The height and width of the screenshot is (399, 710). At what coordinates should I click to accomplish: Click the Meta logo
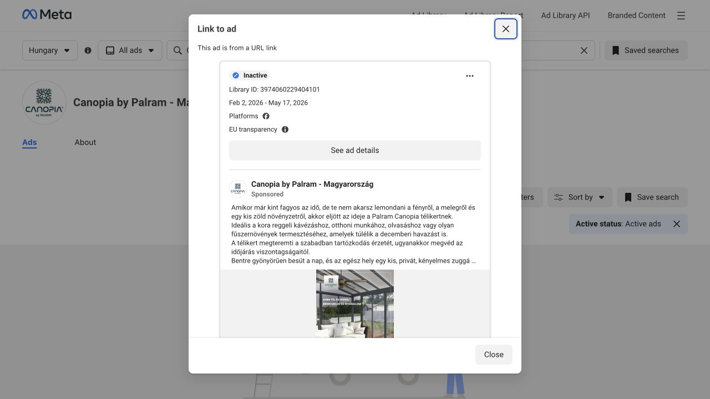(x=47, y=15)
